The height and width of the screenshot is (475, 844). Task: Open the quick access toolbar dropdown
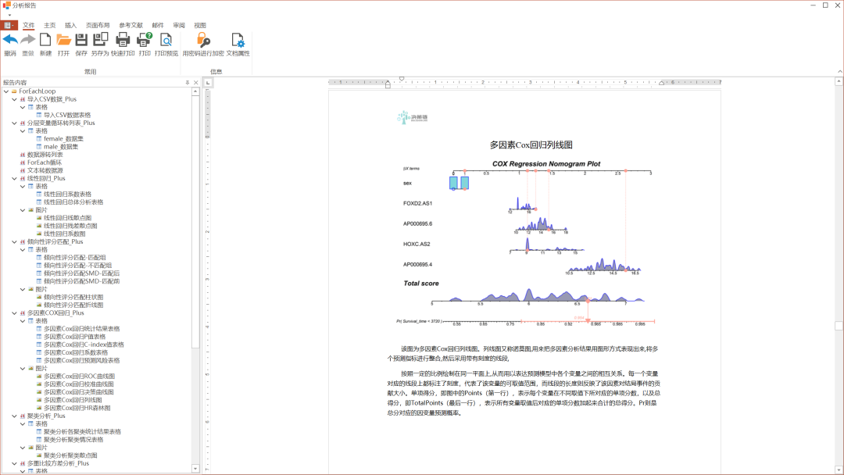pyautogui.click(x=9, y=15)
